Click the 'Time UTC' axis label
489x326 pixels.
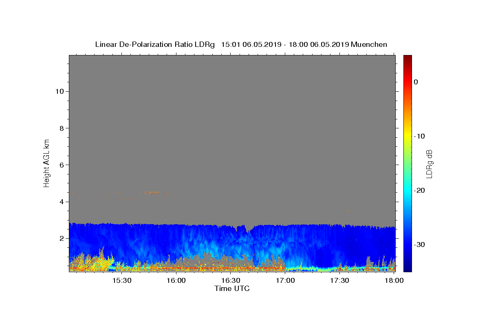tap(232, 289)
